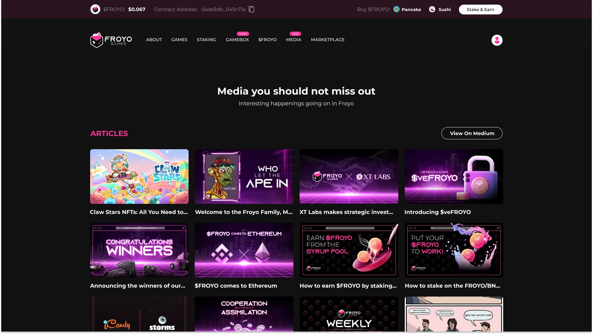
Task: Open the MARKETPLACE link
Action: pyautogui.click(x=327, y=40)
